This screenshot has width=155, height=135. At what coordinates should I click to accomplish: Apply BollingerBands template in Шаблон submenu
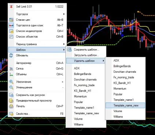click(86, 74)
